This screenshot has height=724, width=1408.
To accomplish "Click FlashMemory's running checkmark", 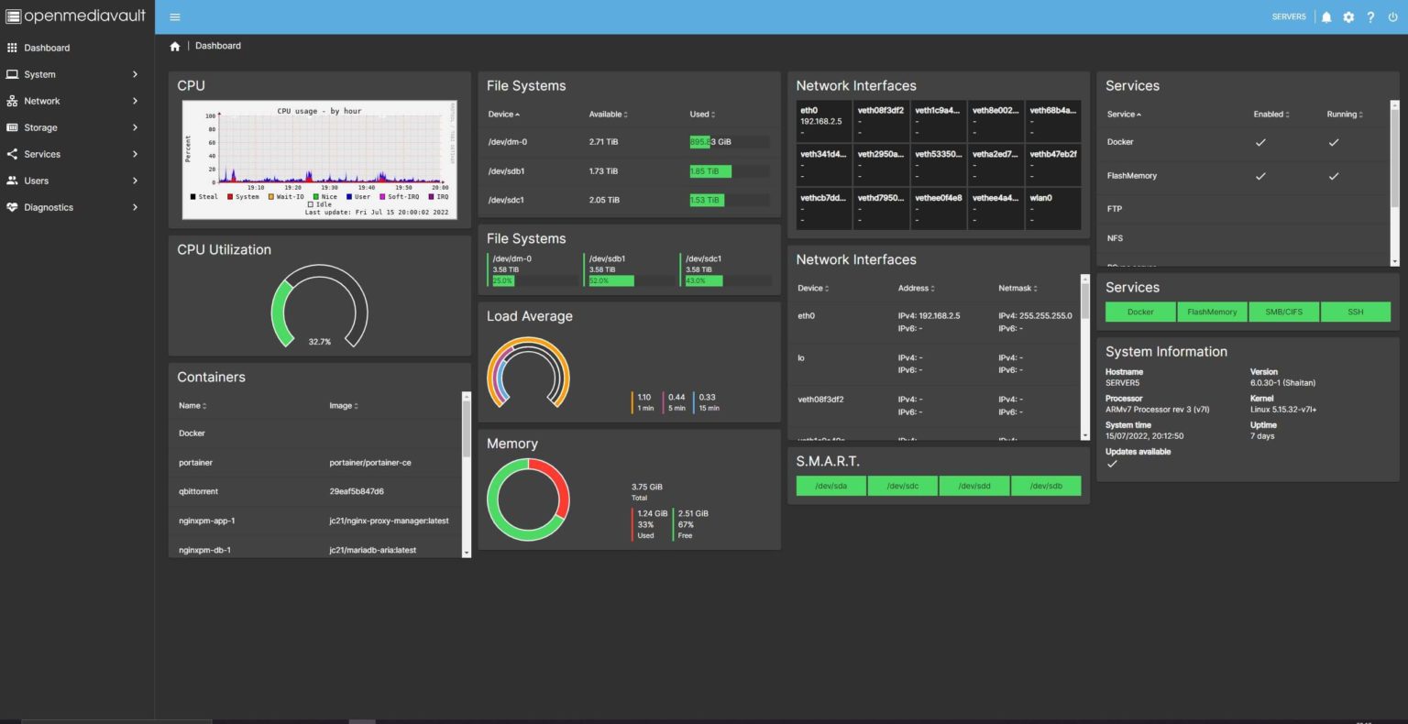I will tap(1334, 176).
